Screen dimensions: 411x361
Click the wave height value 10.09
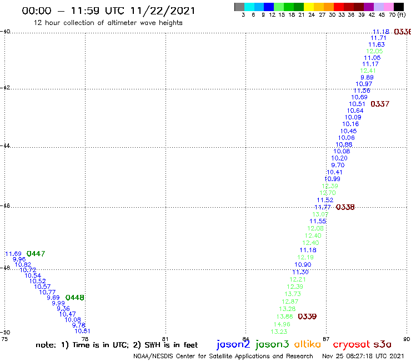[353, 117]
